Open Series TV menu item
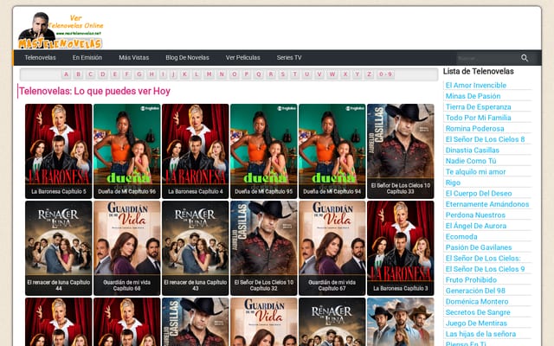 [x=289, y=58]
